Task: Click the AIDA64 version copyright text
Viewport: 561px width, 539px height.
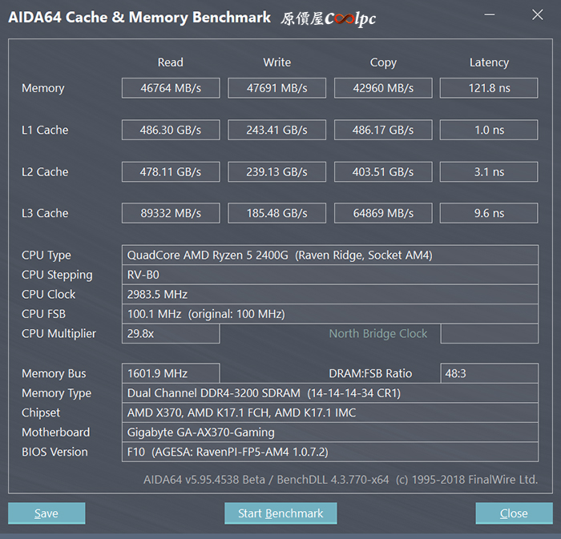Action: click(x=341, y=479)
